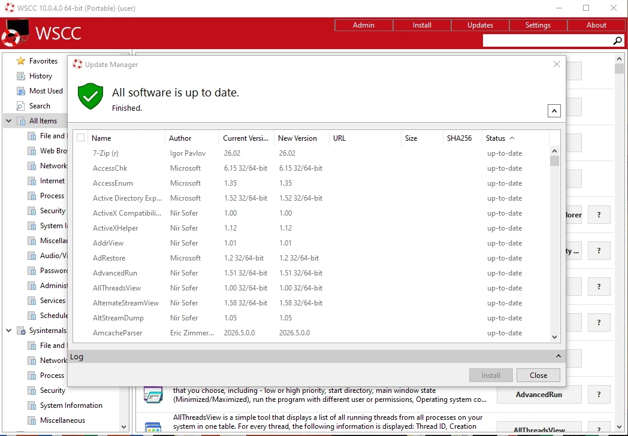Open the Install menu
This screenshot has width=628, height=436.
(x=422, y=25)
